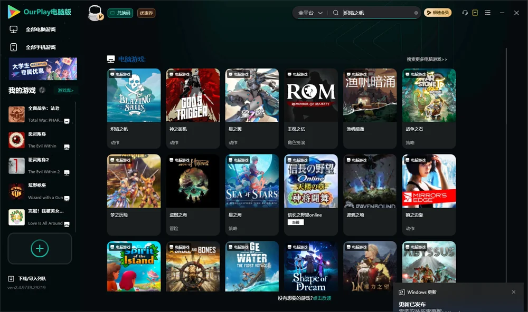Screen dimensions: 528x312
Task: Open the 大学生专属优惠 banner
Action: pyautogui.click(x=43, y=69)
